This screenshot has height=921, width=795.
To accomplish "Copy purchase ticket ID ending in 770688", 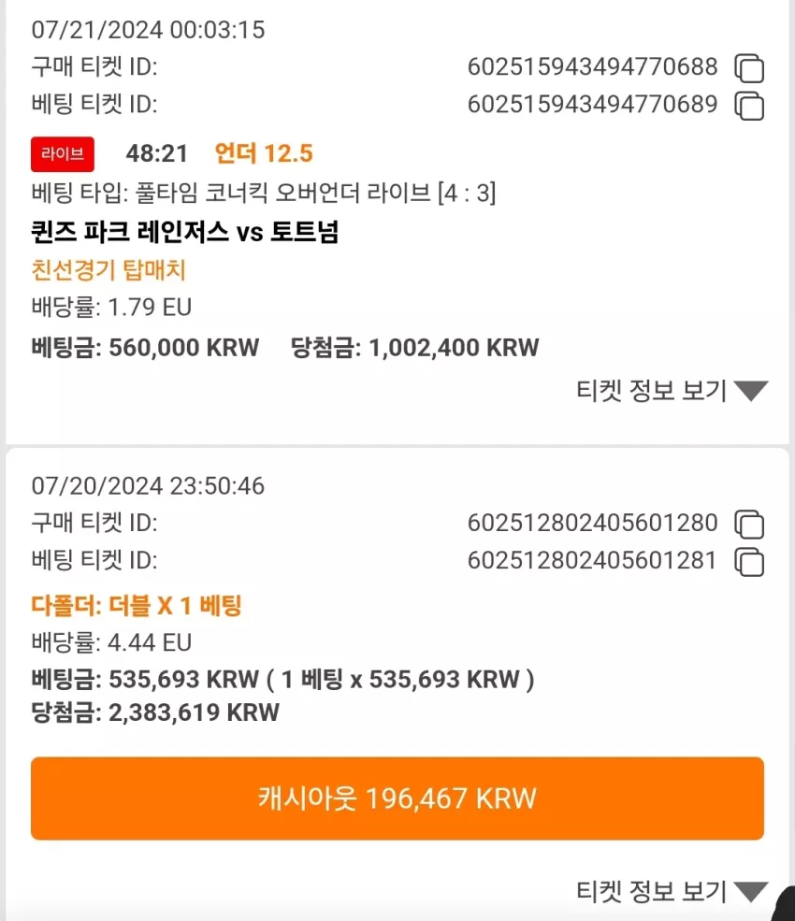I will [749, 68].
